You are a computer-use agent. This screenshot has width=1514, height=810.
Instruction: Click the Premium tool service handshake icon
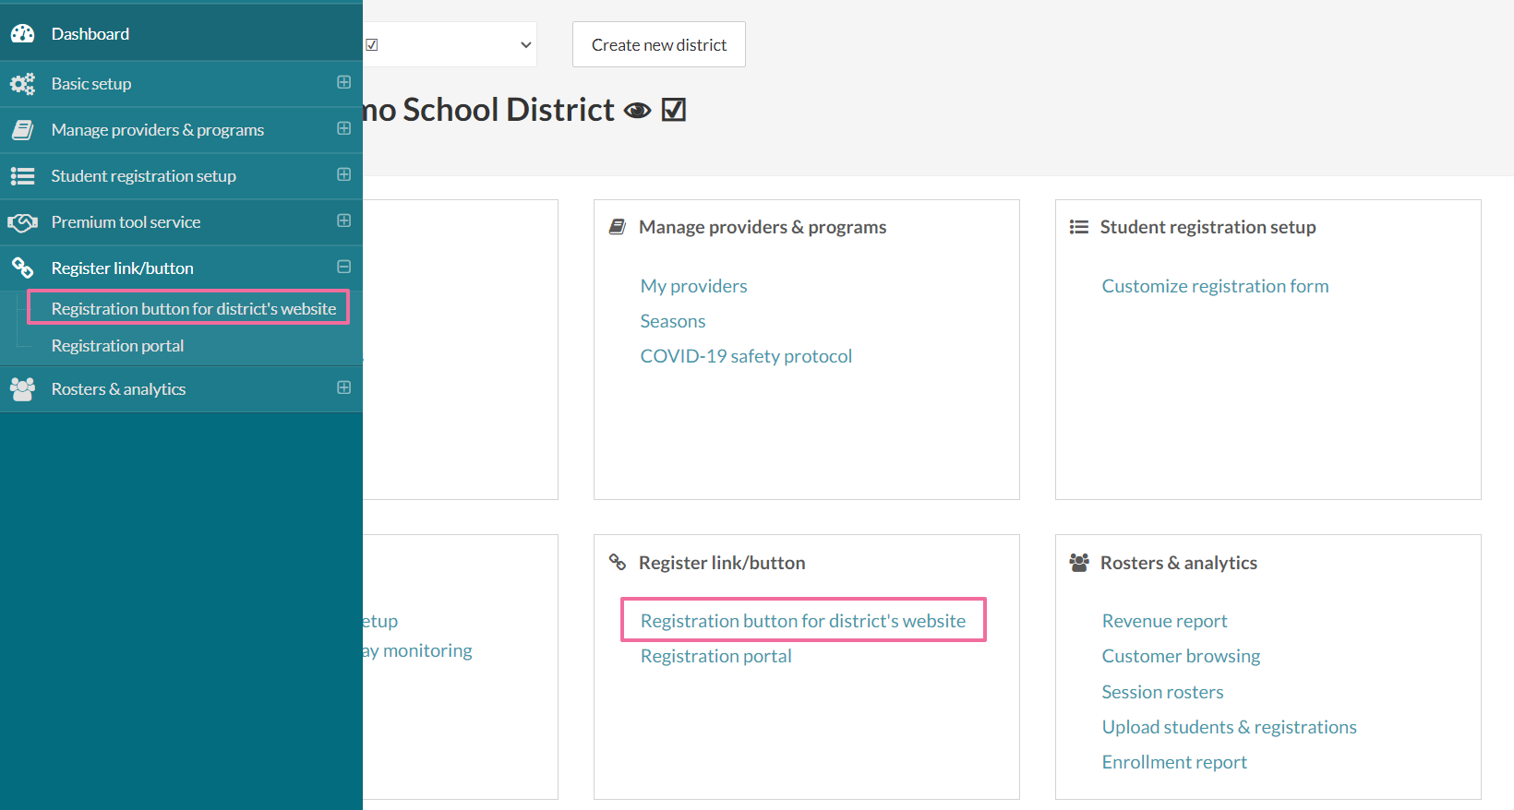click(x=22, y=222)
